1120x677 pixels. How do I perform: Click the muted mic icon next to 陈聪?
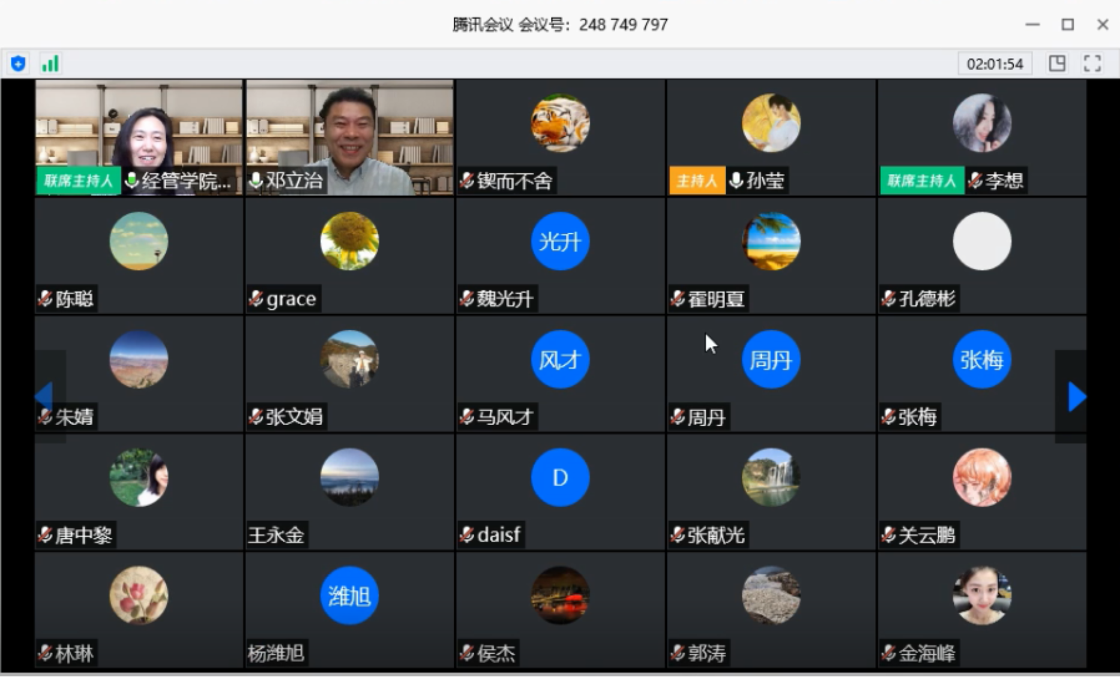(x=45, y=299)
